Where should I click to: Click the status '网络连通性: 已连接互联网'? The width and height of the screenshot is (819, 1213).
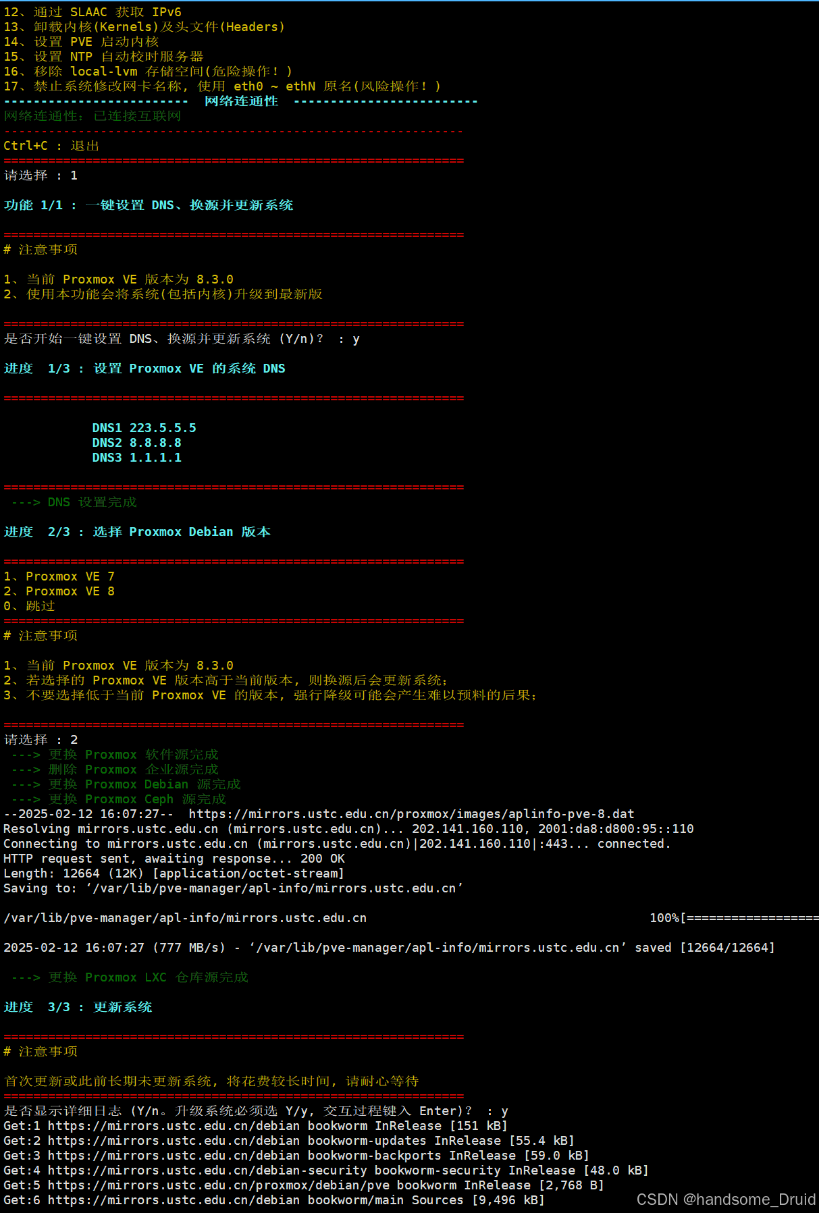(x=93, y=116)
